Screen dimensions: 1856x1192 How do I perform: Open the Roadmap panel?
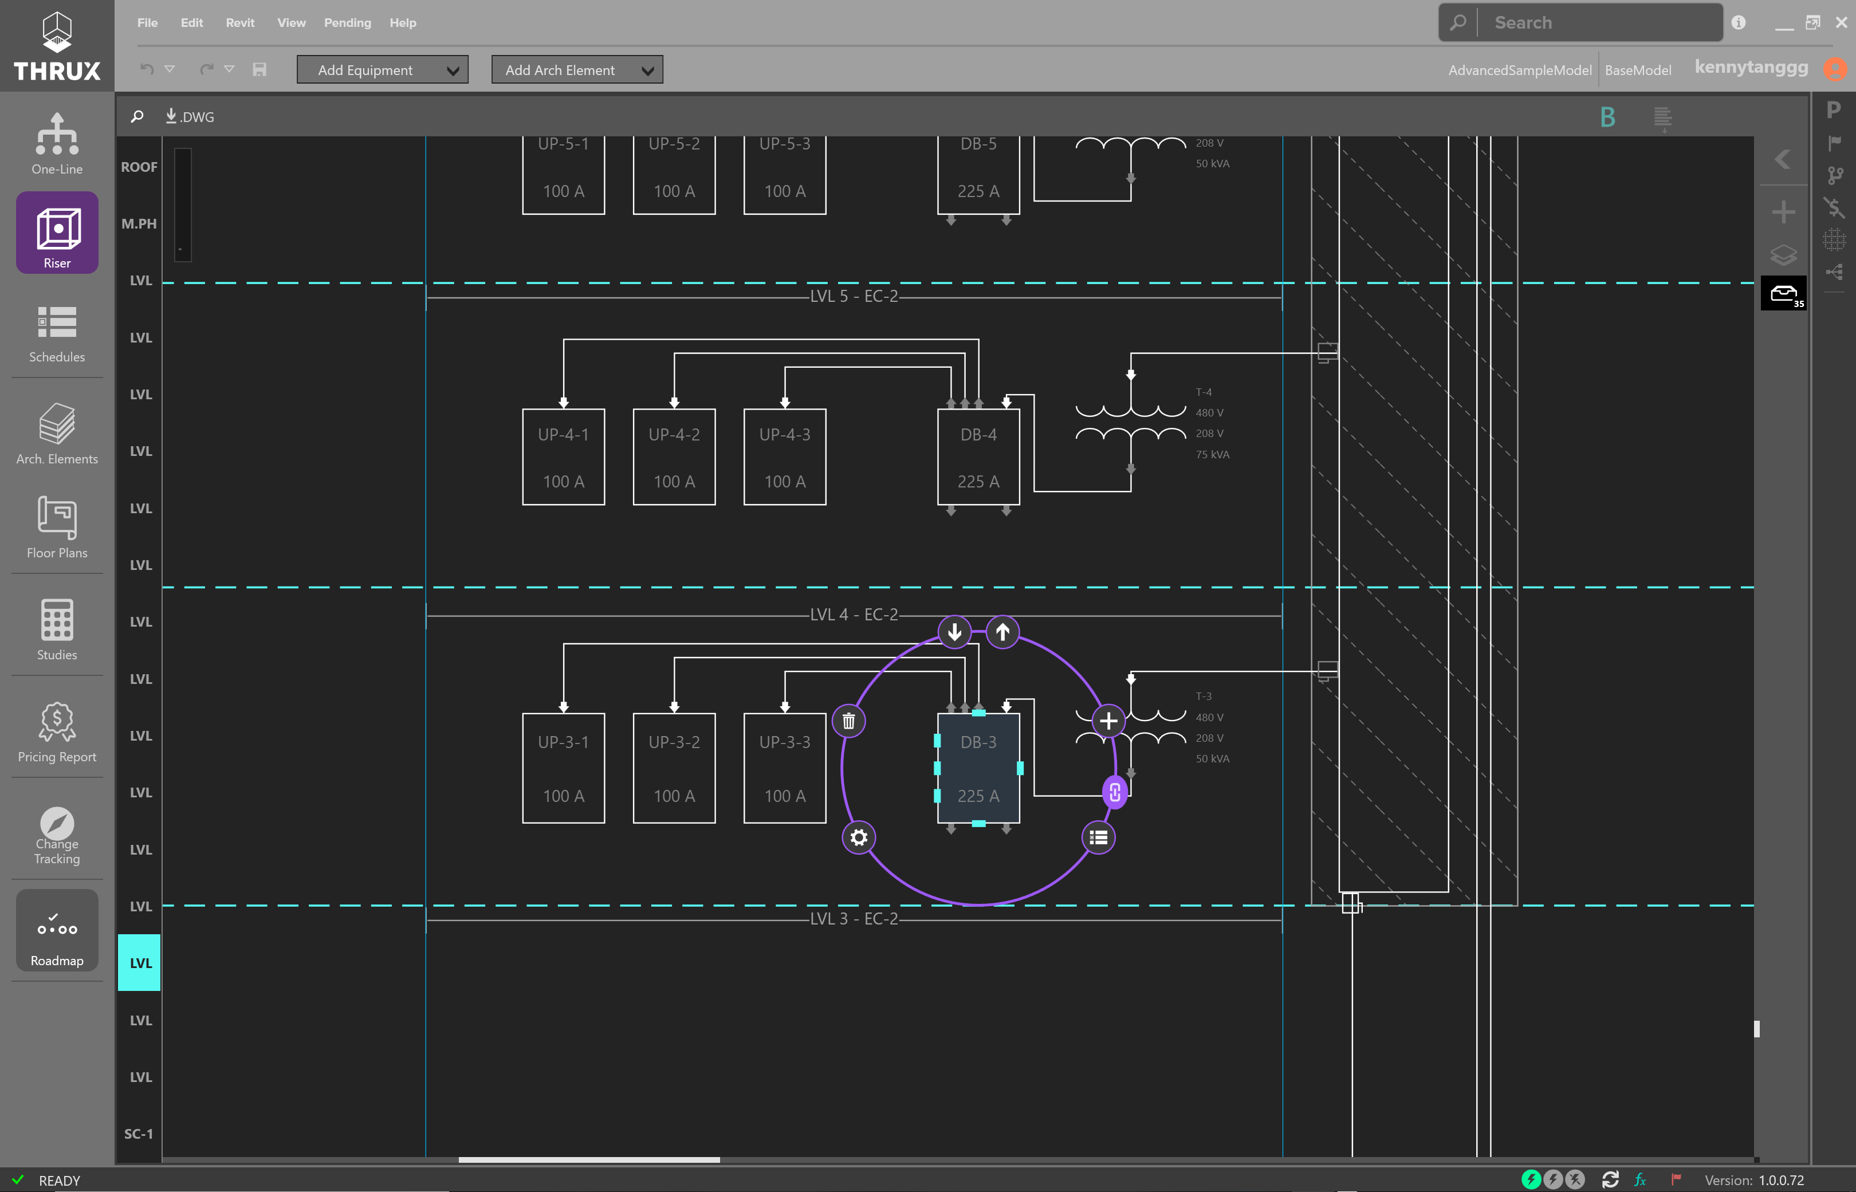(x=57, y=930)
